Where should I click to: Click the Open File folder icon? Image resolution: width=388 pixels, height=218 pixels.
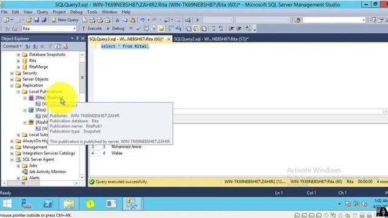(x=28, y=20)
